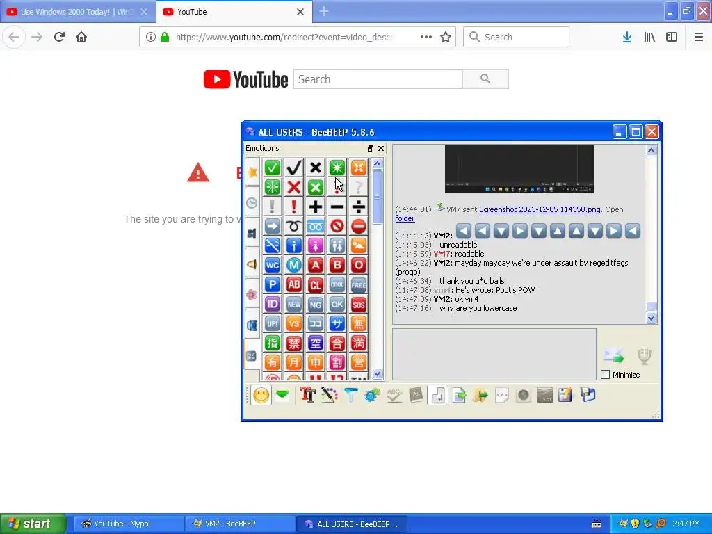Choose the COOL emoticon
The image size is (712, 534).
337,284
